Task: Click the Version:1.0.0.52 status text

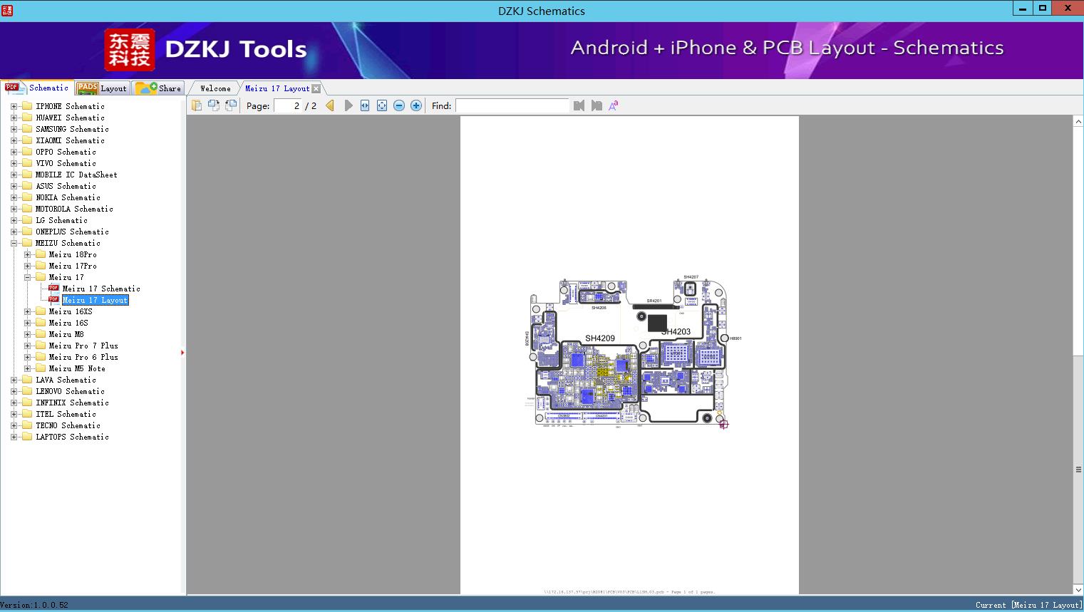Action: (x=34, y=605)
